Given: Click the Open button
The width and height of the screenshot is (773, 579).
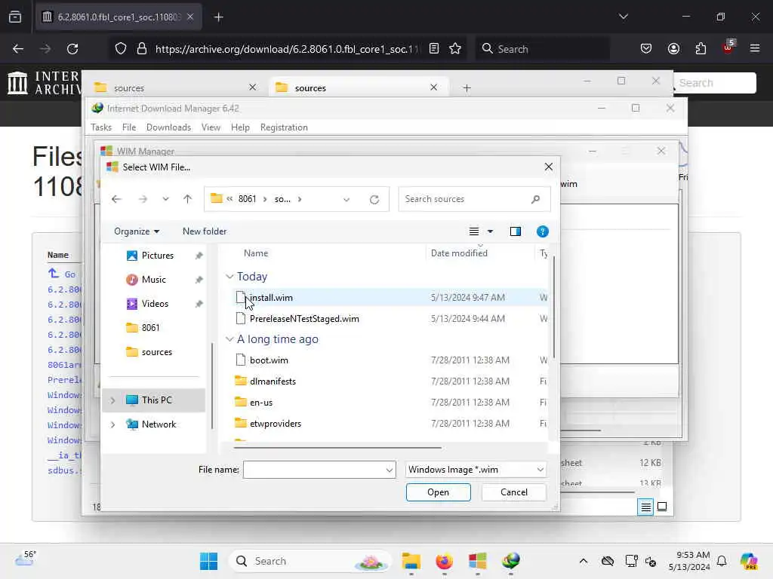Looking at the screenshot, I should (439, 492).
